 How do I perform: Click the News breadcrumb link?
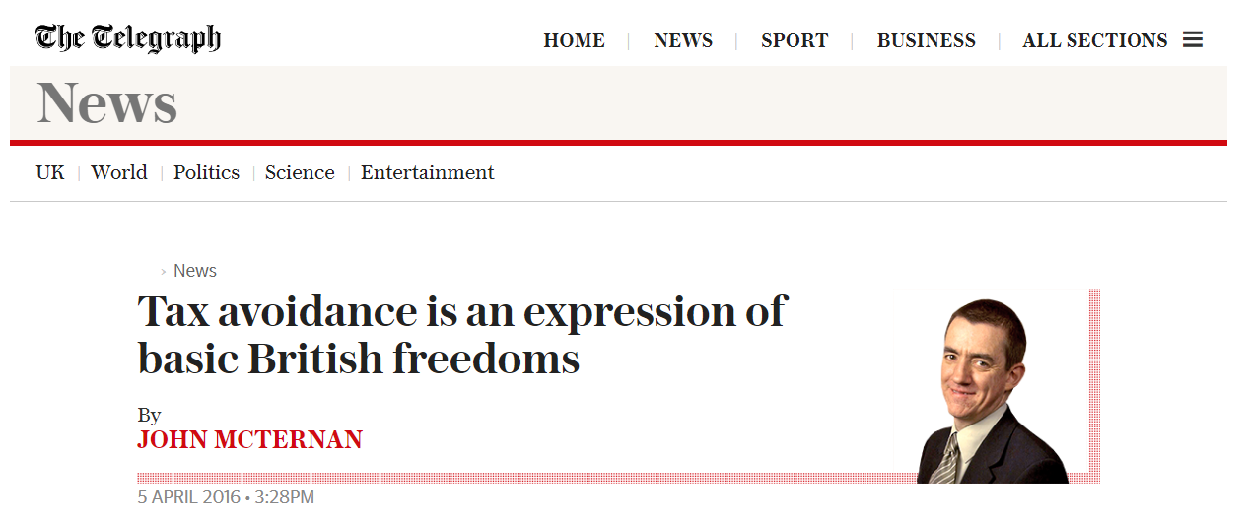point(195,271)
